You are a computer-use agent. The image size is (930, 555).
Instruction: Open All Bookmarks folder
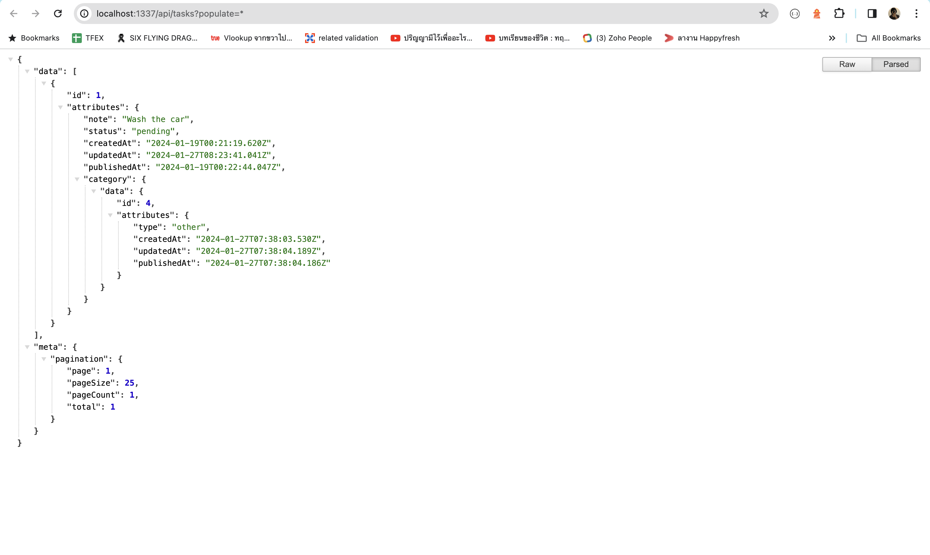point(888,38)
